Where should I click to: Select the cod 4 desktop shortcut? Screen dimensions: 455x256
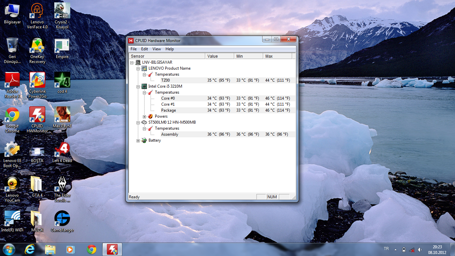[62, 83]
